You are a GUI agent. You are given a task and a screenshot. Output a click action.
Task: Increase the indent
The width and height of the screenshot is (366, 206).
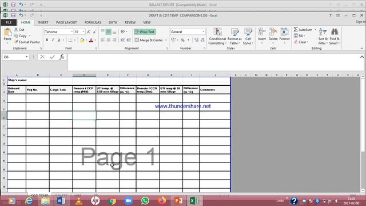129,40
